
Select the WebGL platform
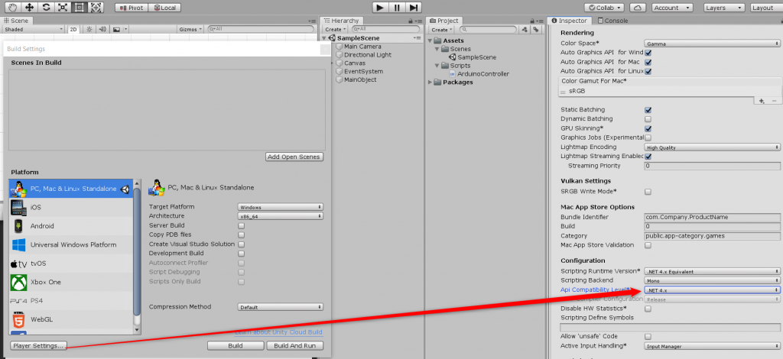tap(71, 319)
